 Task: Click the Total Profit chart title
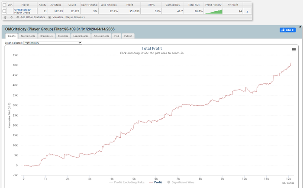(x=151, y=49)
